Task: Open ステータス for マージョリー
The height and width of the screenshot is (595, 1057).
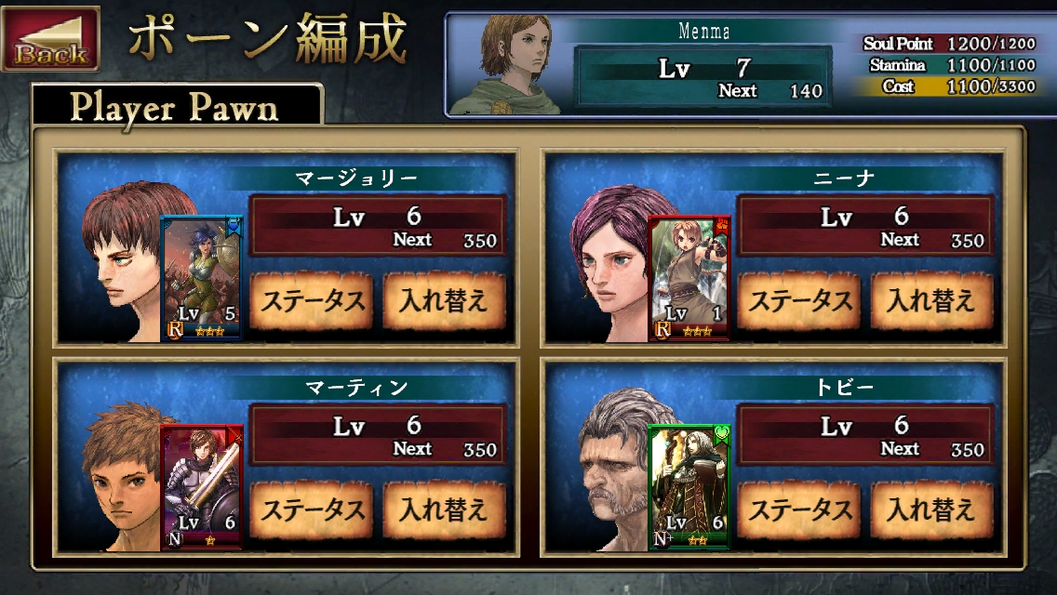Action: tap(312, 300)
